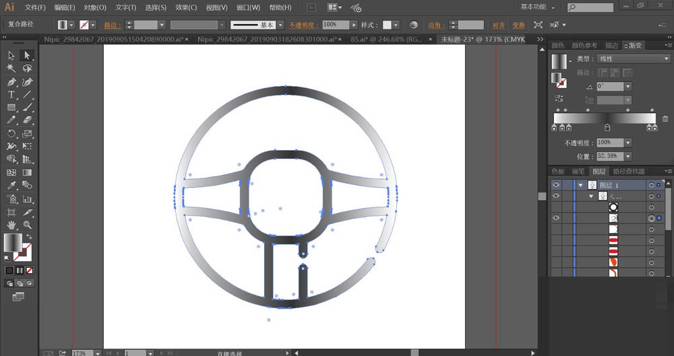Hide the selected path sublayer eye
The image size is (674, 356).
pos(556,218)
